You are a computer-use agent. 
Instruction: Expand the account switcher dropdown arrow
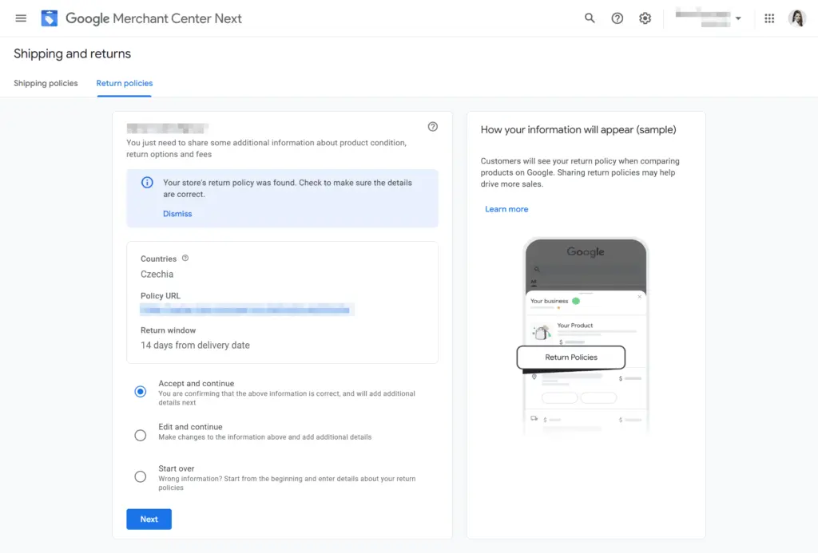coord(738,18)
